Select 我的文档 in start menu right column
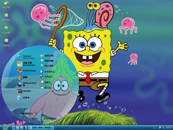Screen dimensions: 173x130 tap(47, 56)
